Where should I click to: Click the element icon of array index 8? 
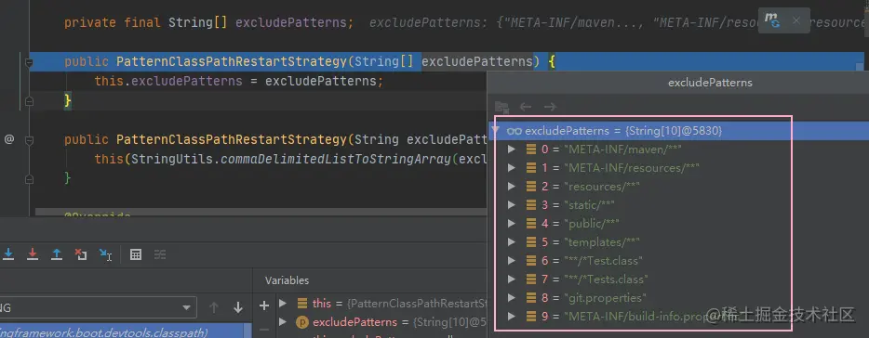pyautogui.click(x=531, y=298)
